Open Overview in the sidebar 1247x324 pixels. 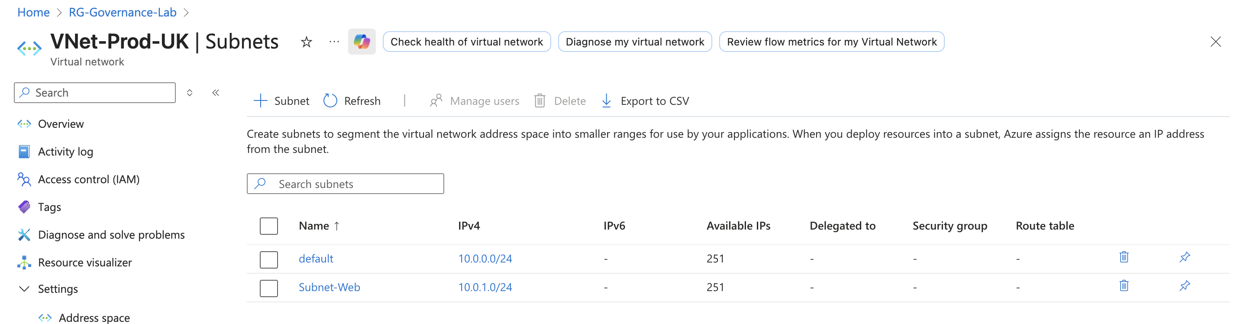coord(61,124)
